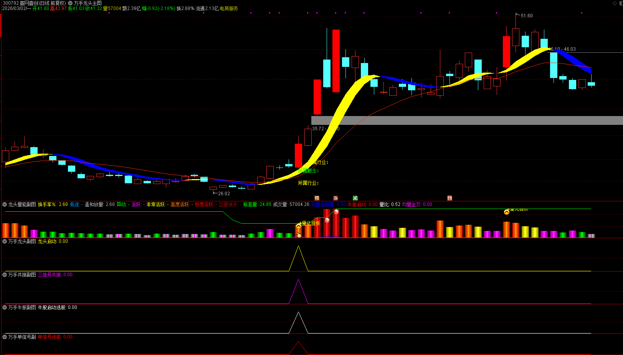Select the 减 marker icon
Screen dimensions: 623x355
[x=355, y=198]
